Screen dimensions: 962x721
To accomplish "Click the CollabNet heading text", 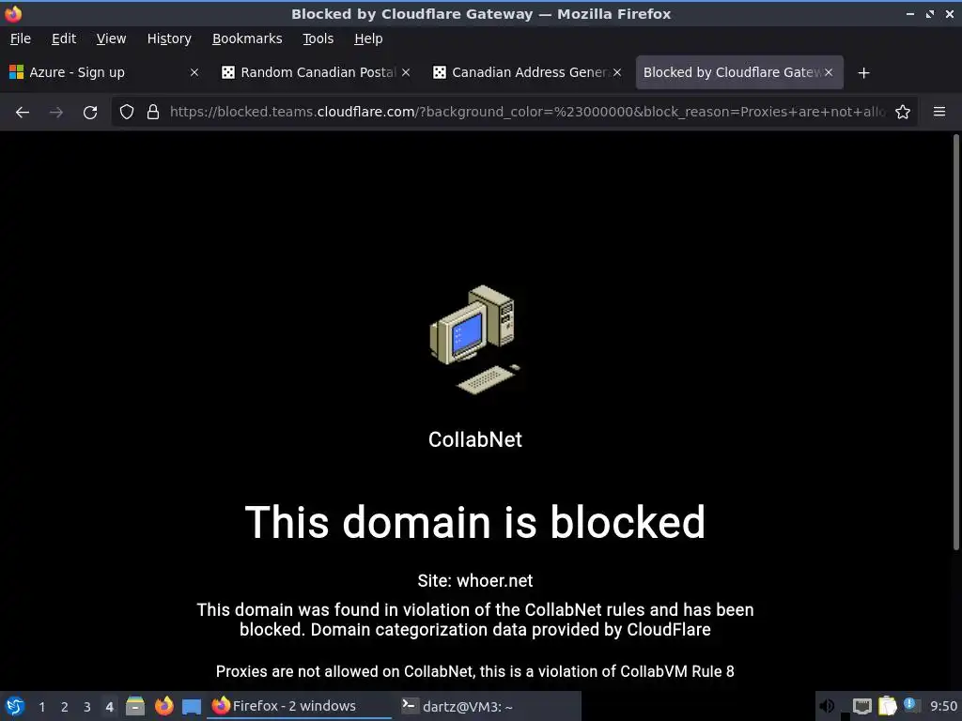I will coord(474,439).
